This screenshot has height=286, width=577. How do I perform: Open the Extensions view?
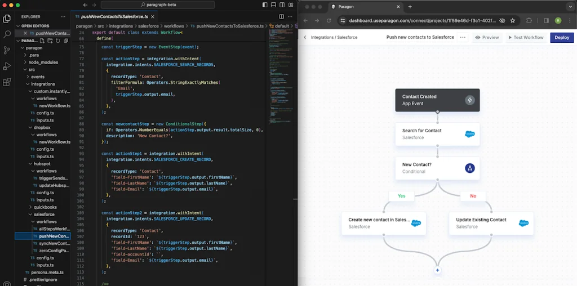[x=7, y=82]
